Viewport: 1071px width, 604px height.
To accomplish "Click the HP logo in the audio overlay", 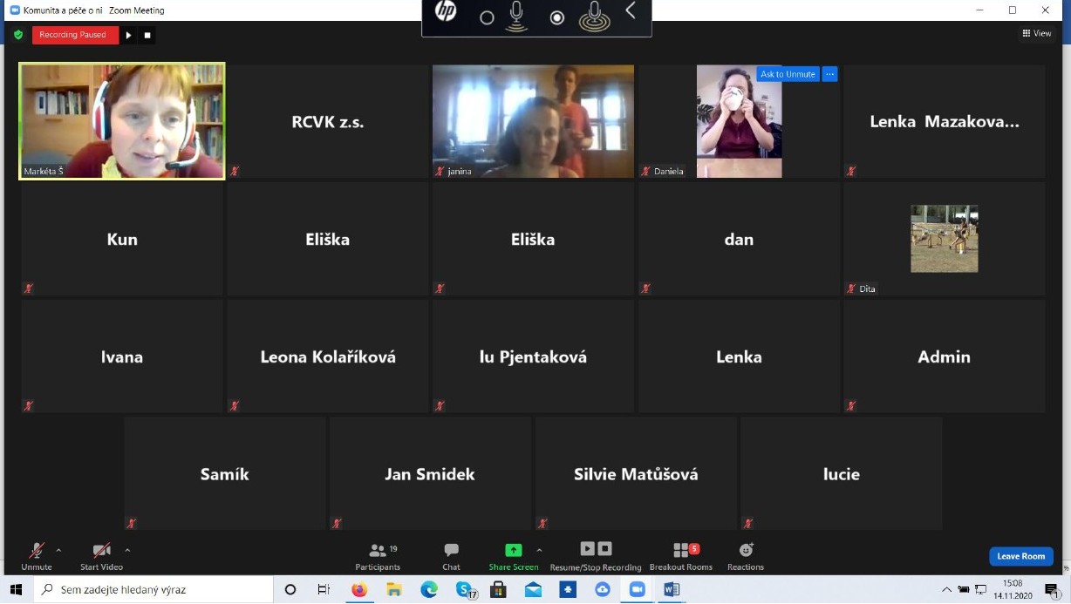I will point(446,12).
